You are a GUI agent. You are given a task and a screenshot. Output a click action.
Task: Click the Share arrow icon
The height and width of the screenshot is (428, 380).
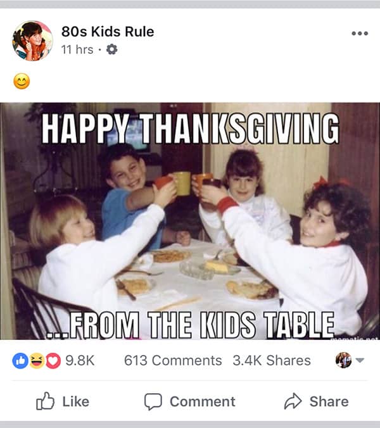tap(293, 401)
